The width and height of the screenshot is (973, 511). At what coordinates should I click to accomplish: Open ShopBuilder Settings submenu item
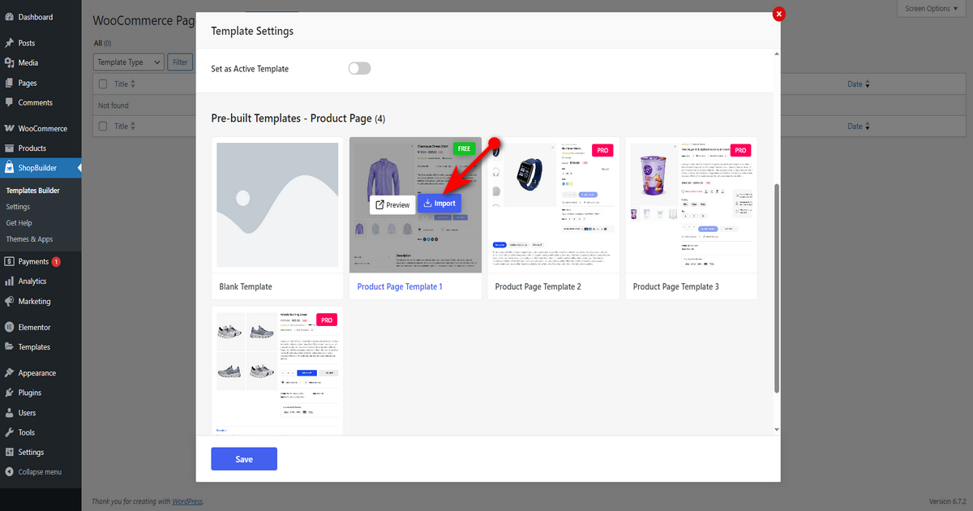(x=18, y=207)
